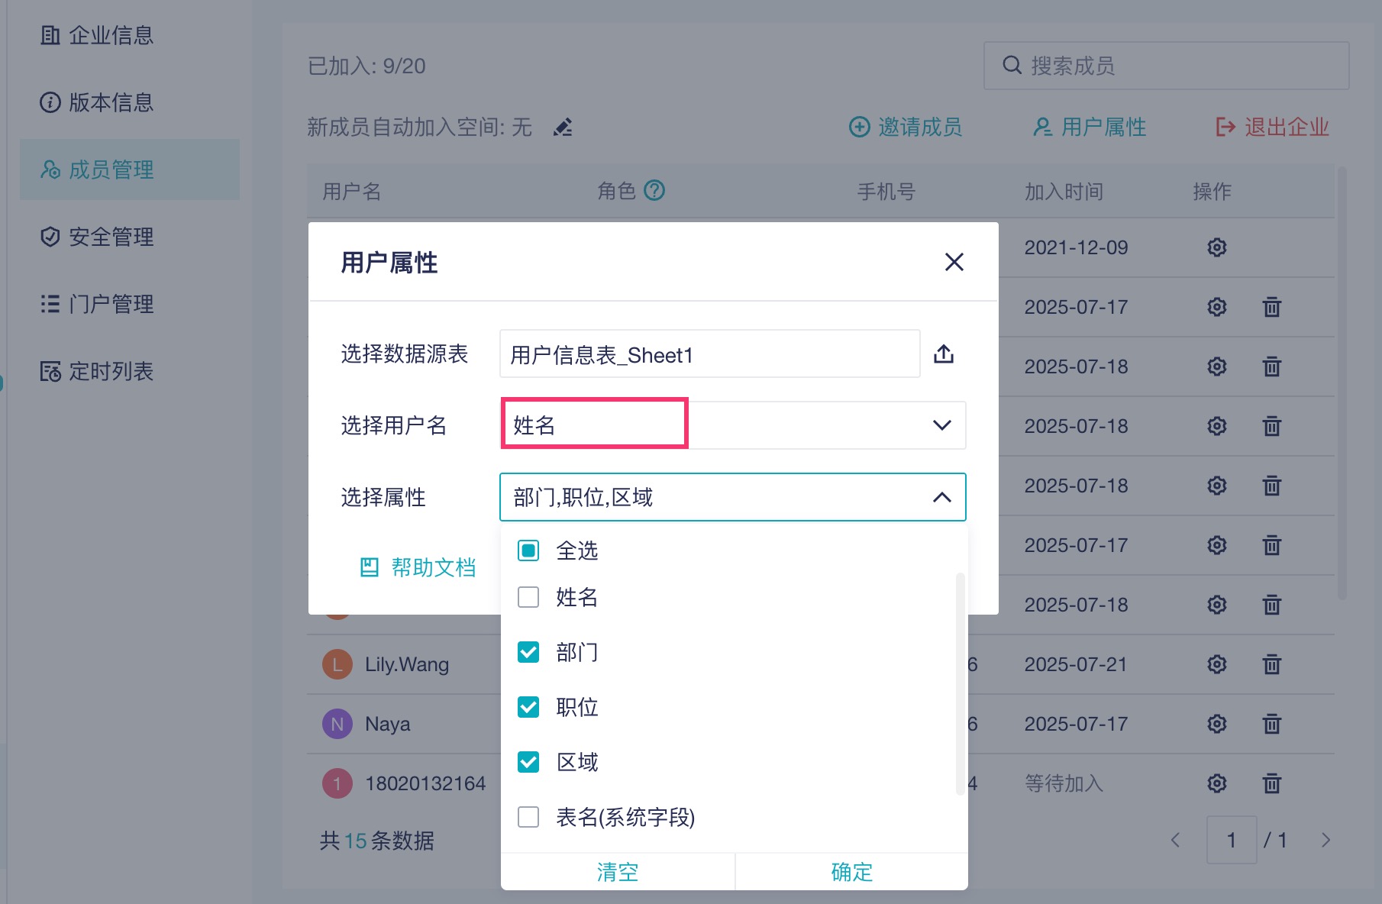Click the settings gear for the 2021-12-09 row

click(1216, 247)
